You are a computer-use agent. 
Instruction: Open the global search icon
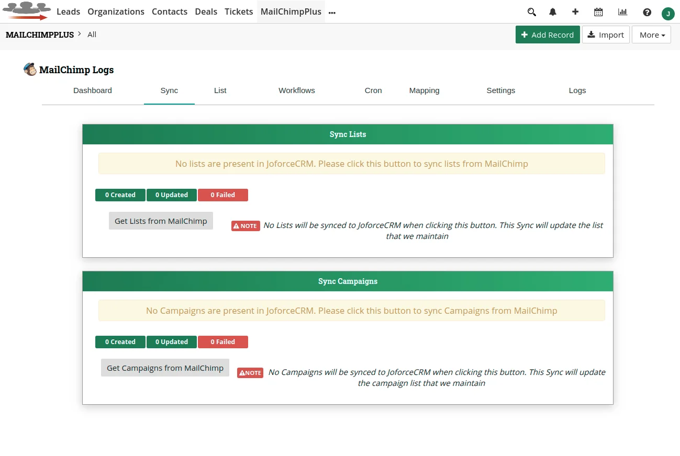point(531,12)
